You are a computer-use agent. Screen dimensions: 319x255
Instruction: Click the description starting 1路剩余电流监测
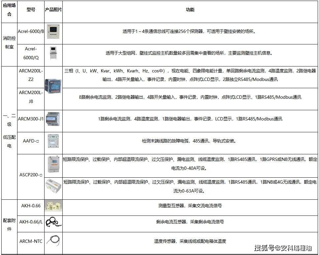tap(190, 119)
